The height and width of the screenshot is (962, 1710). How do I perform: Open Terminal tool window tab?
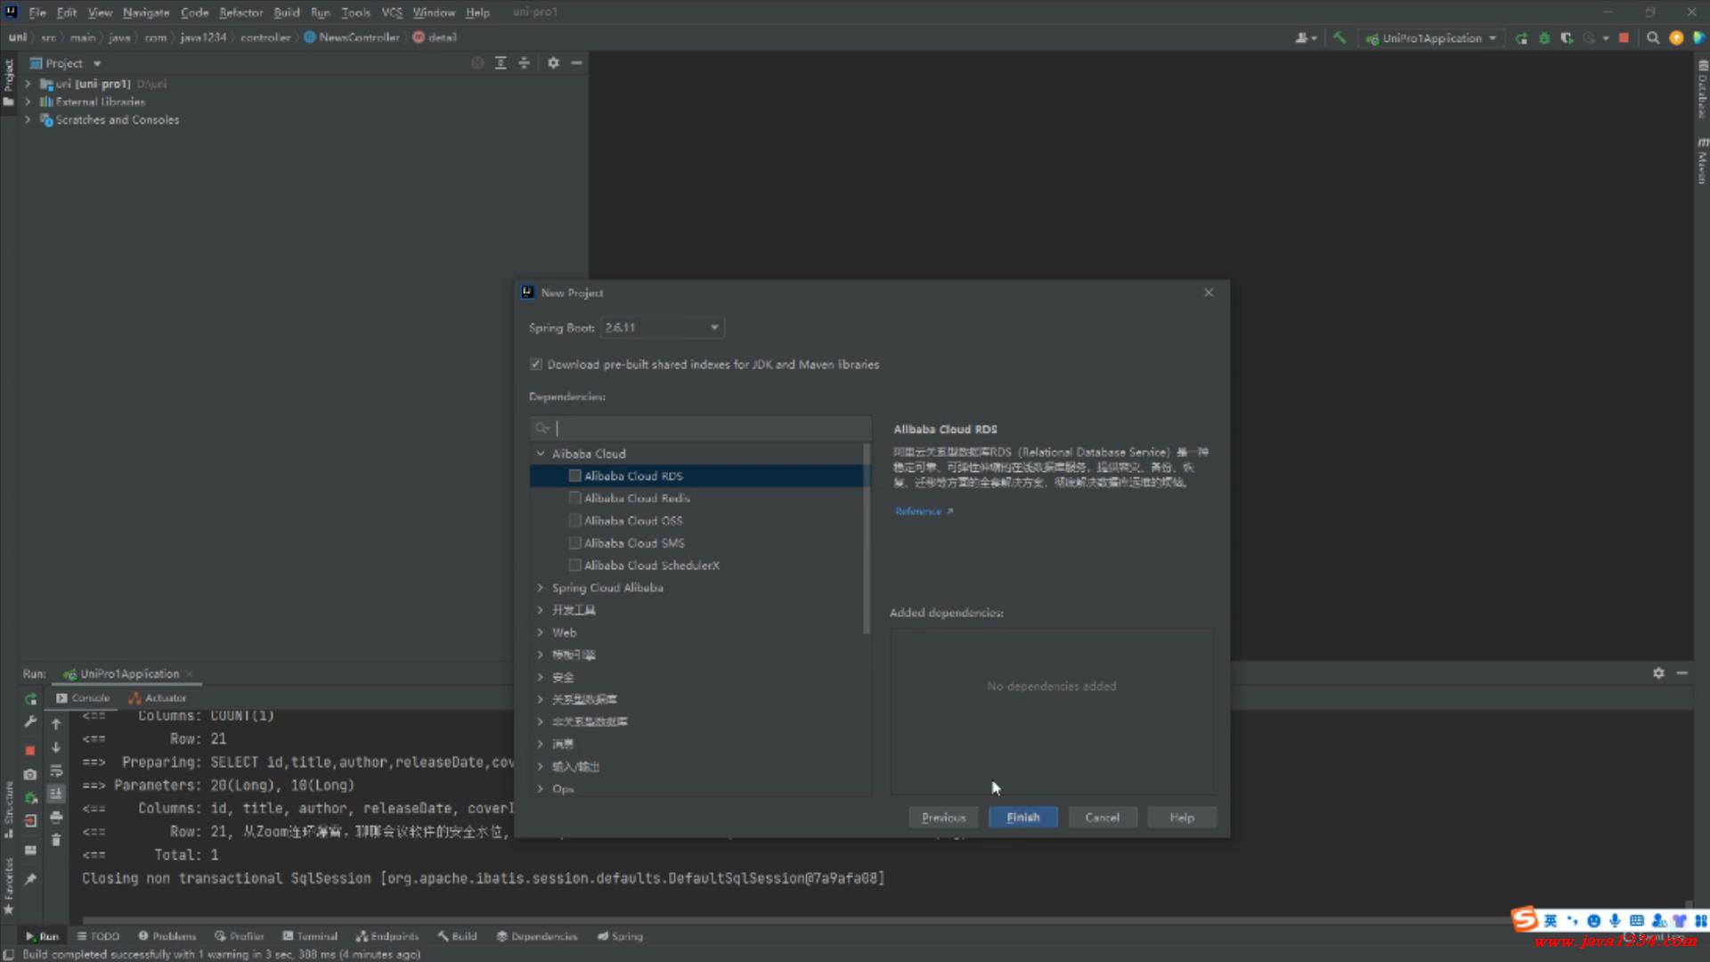[x=310, y=936]
